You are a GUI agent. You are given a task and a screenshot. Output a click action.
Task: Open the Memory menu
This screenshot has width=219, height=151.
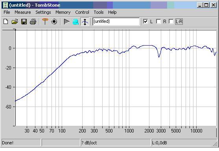click(x=63, y=12)
